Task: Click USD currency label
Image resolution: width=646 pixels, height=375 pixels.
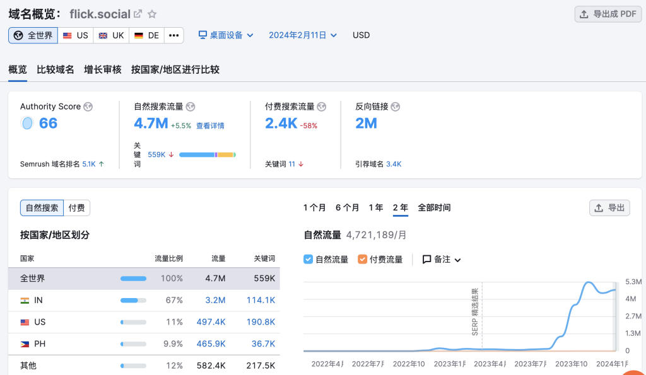Action: click(x=361, y=35)
